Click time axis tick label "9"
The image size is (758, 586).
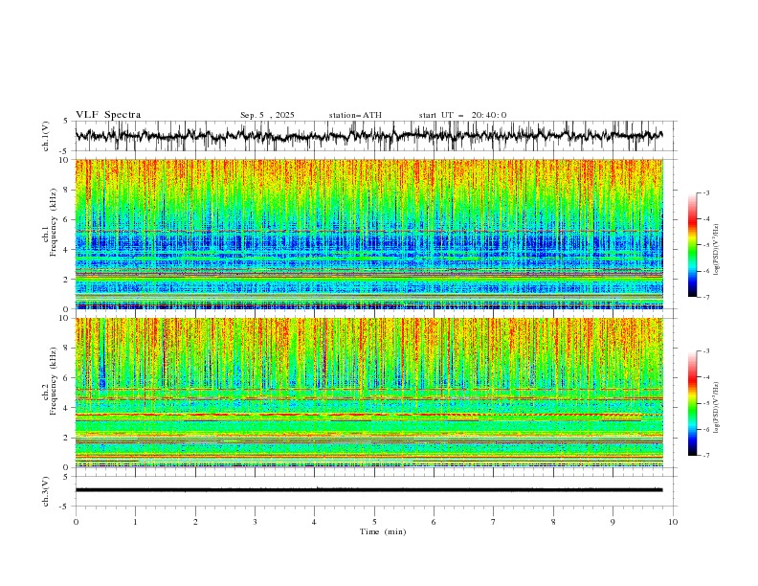613,522
